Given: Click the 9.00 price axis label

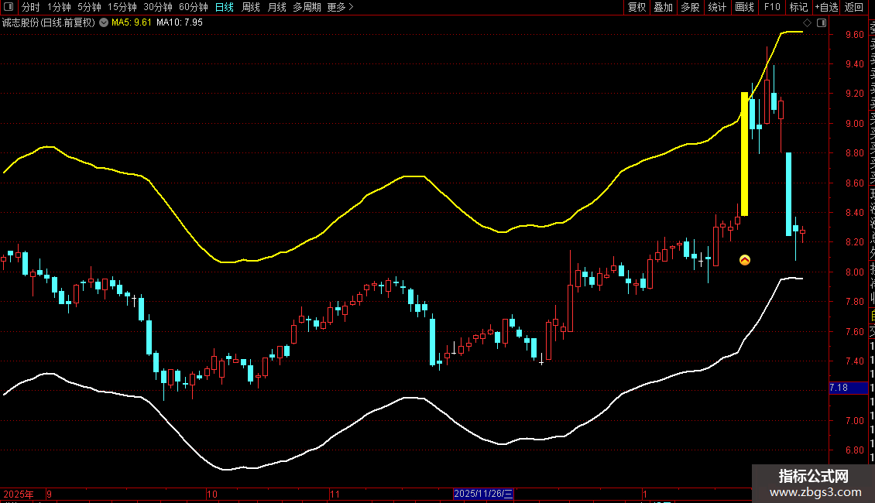Looking at the screenshot, I should click(854, 123).
